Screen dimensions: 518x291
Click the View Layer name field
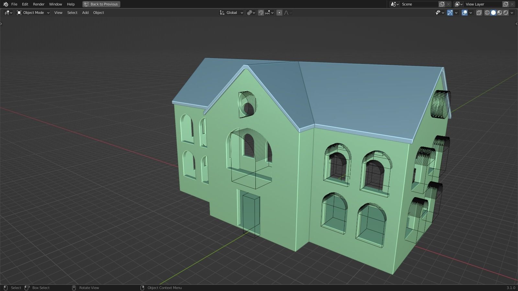click(483, 4)
